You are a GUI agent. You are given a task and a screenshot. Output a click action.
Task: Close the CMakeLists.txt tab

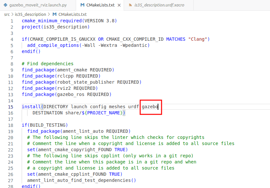tap(119, 5)
